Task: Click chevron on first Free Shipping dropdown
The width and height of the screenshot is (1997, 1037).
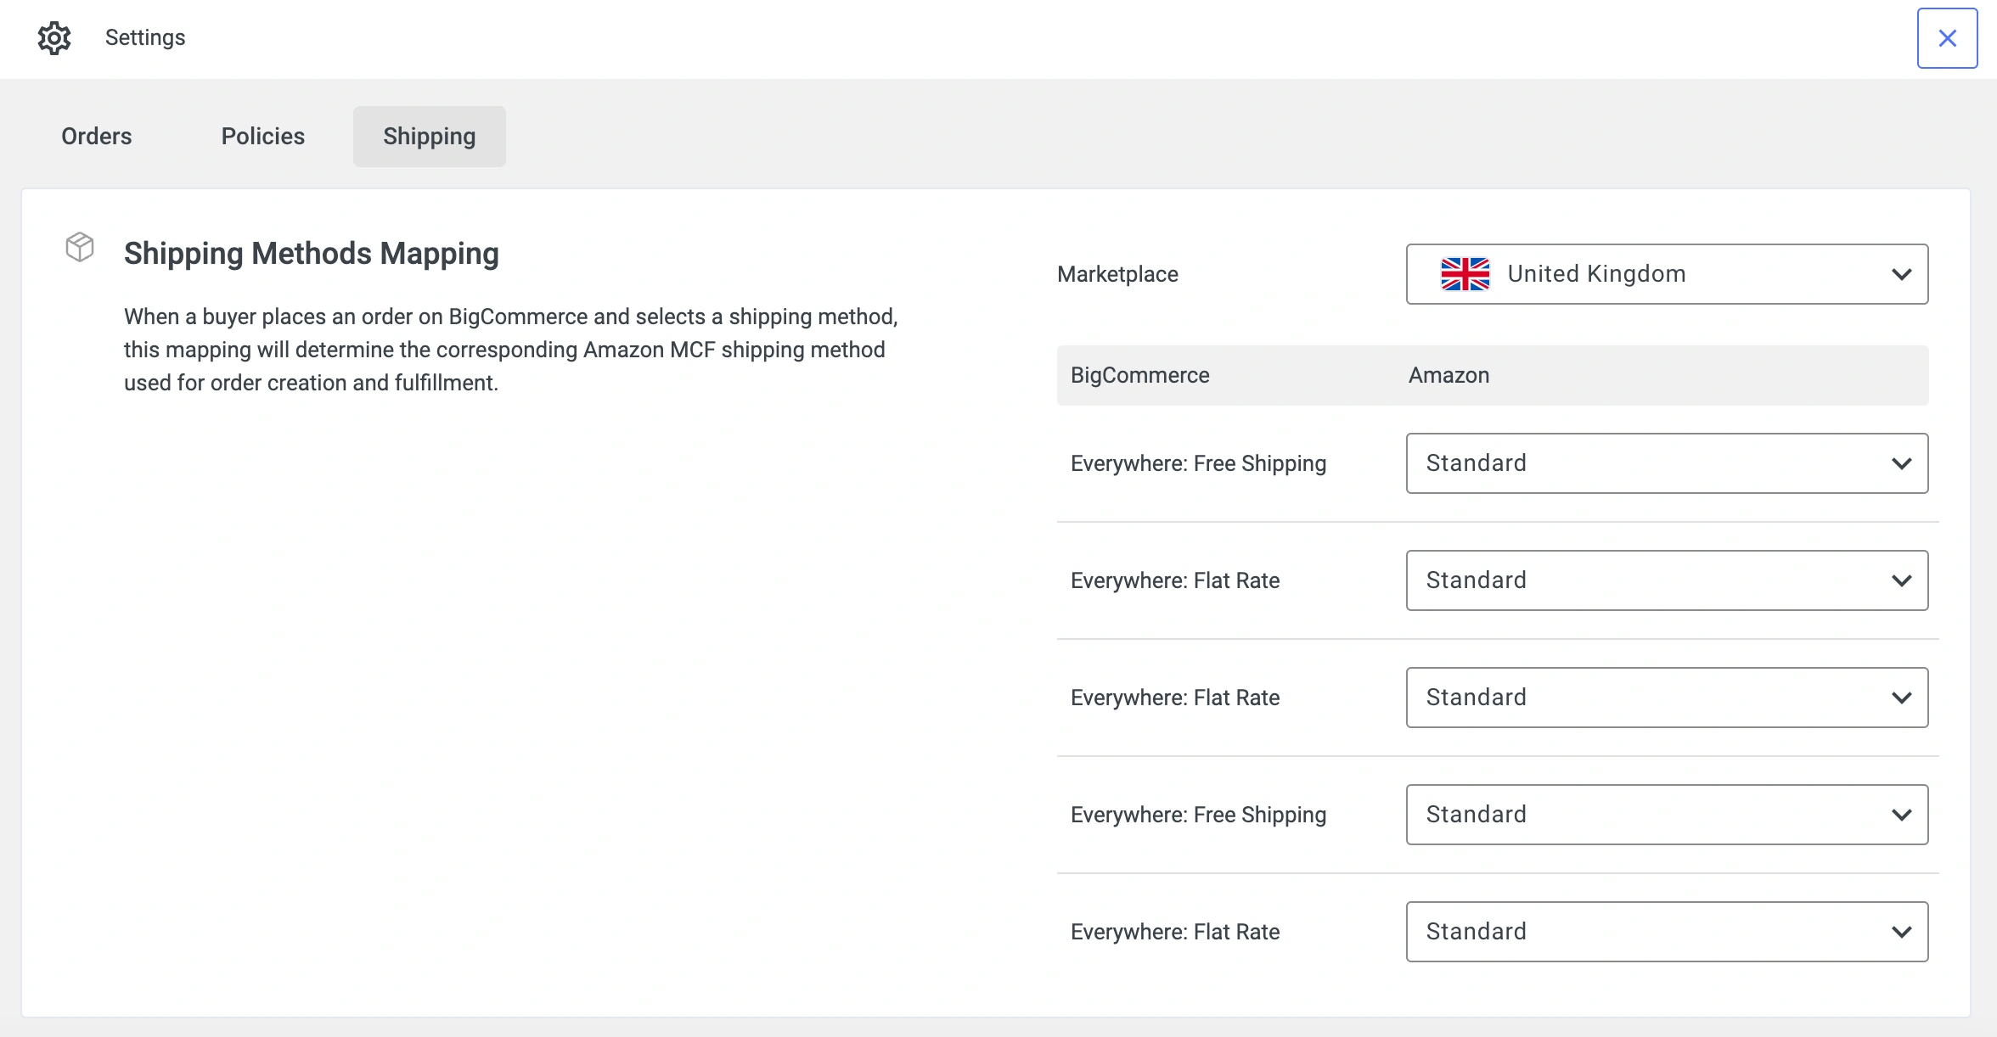Action: click(1901, 463)
